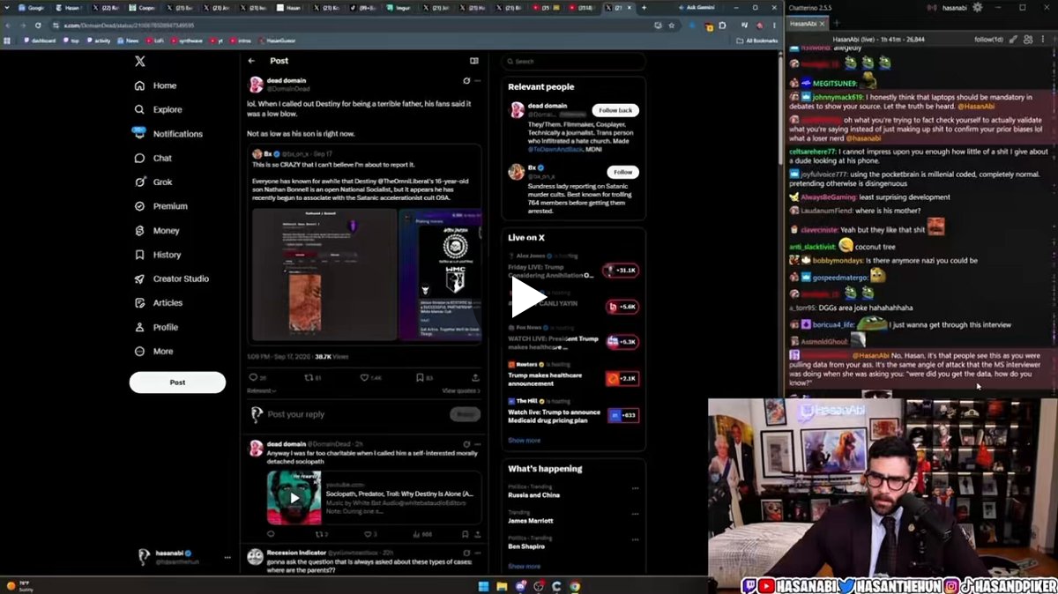This screenshot has width=1058, height=594.
Task: Open the Windows Start menu
Action: [483, 586]
